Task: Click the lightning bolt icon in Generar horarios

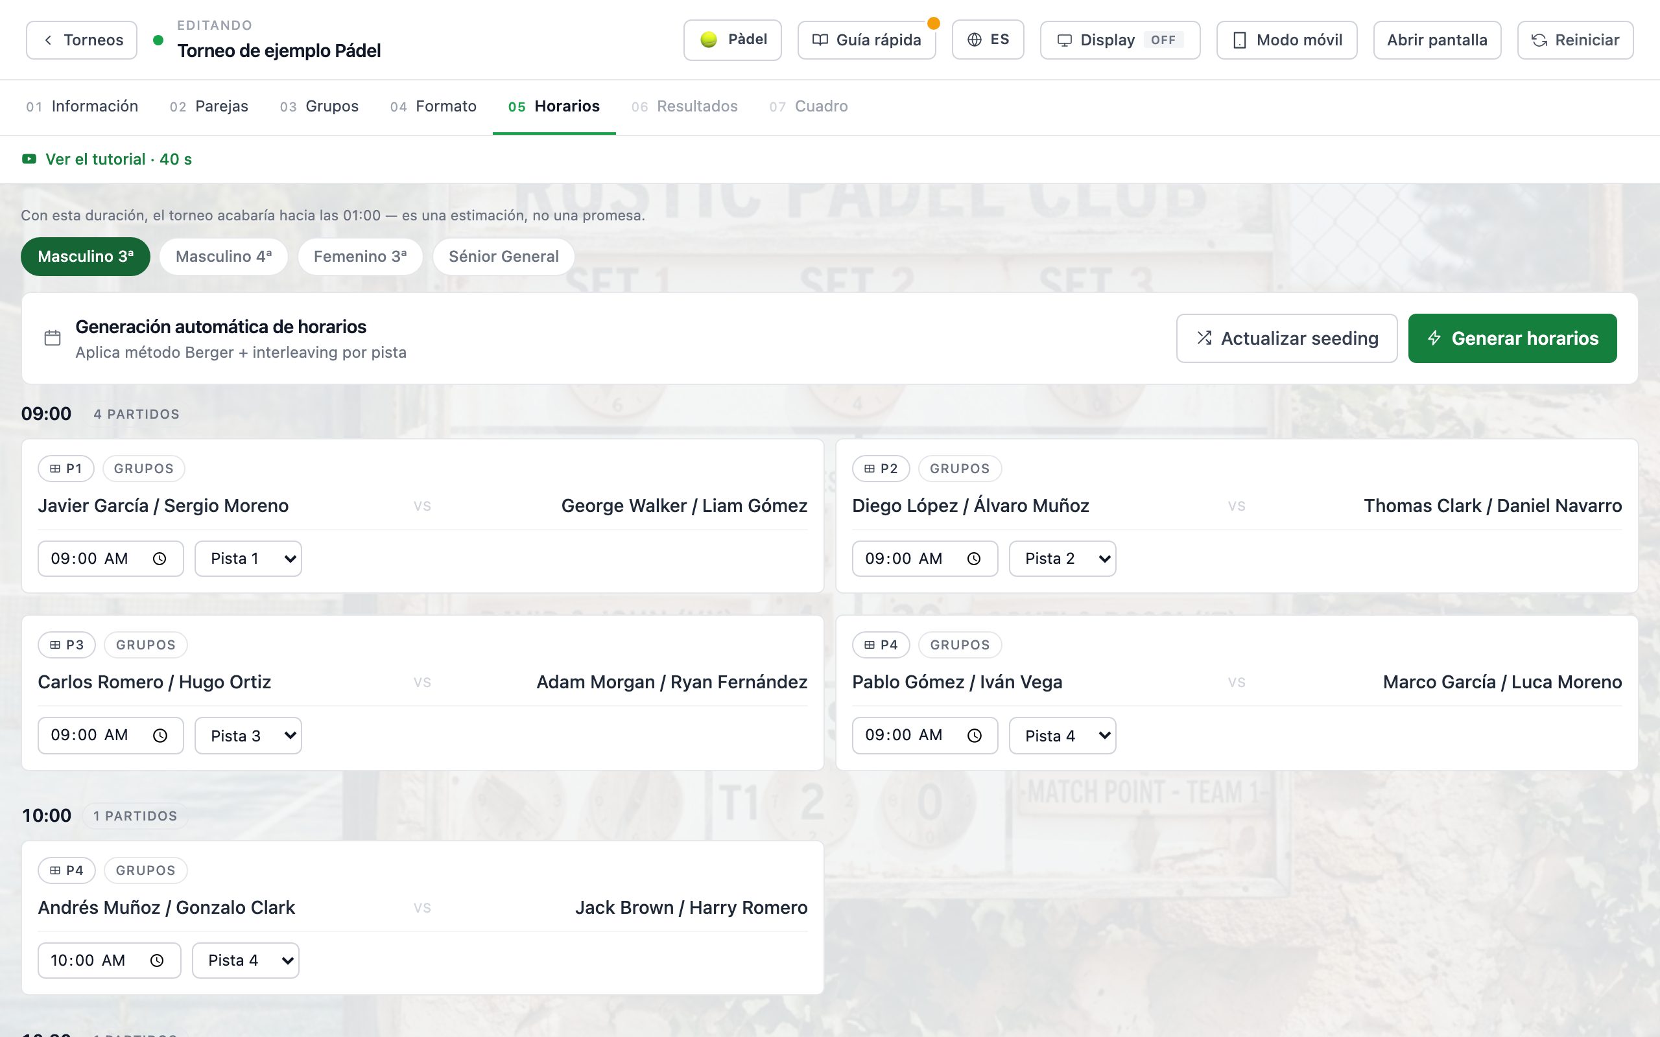Action: 1434,338
